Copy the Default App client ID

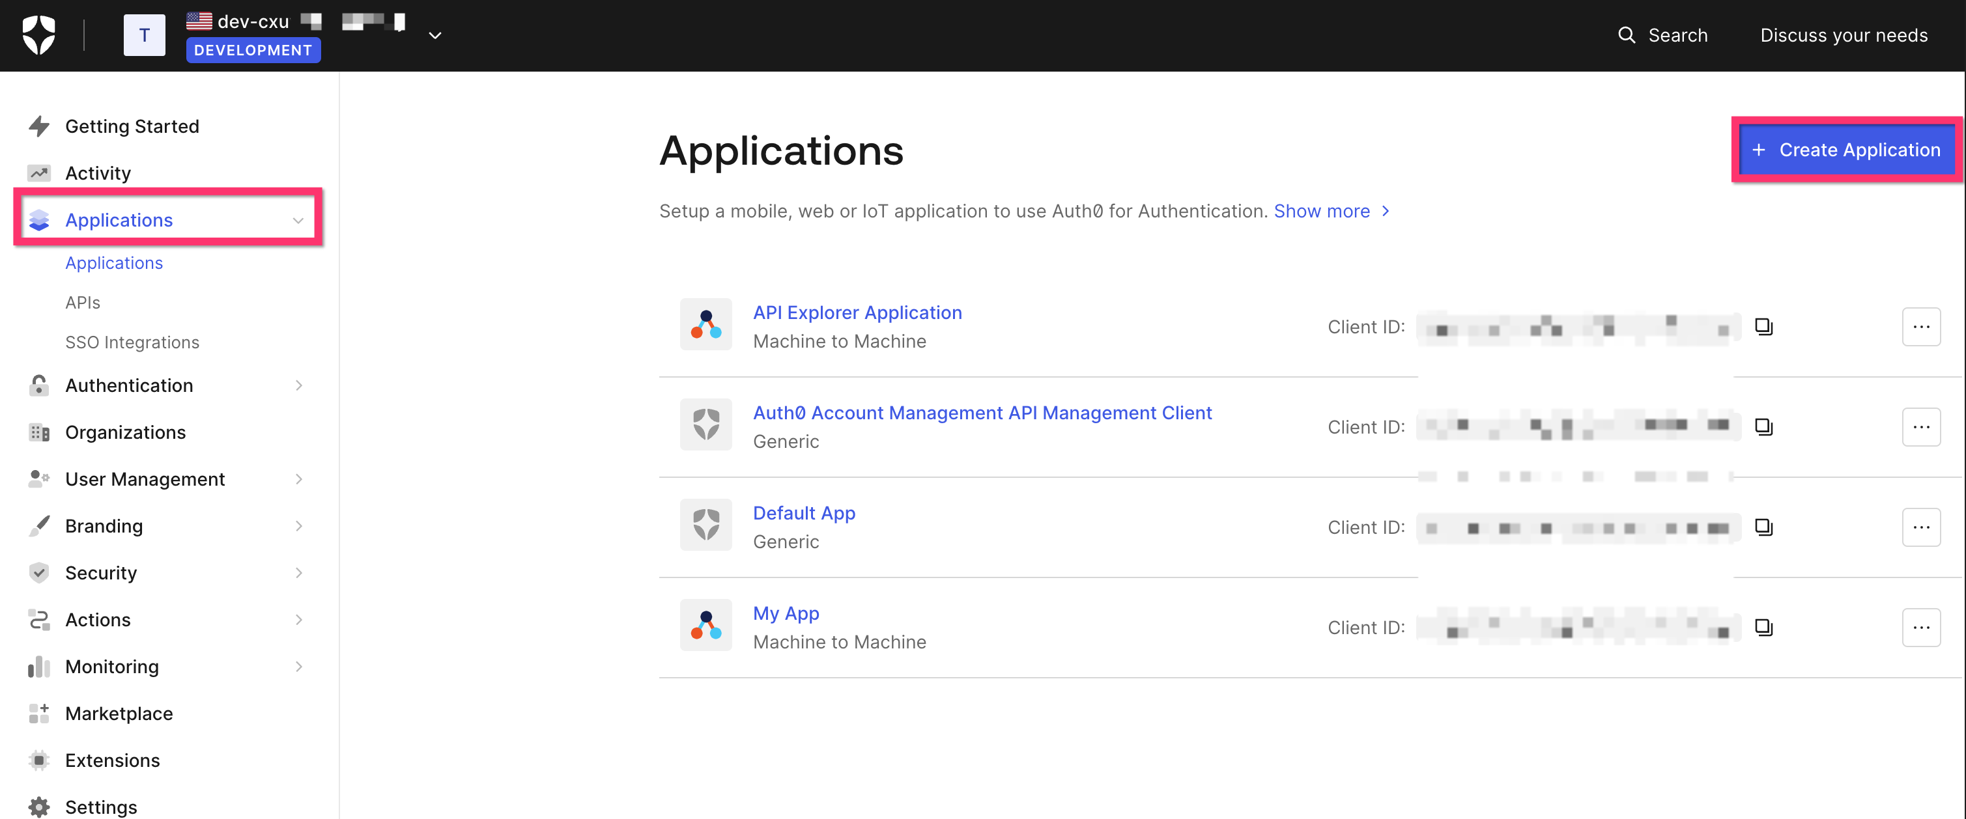tap(1763, 528)
